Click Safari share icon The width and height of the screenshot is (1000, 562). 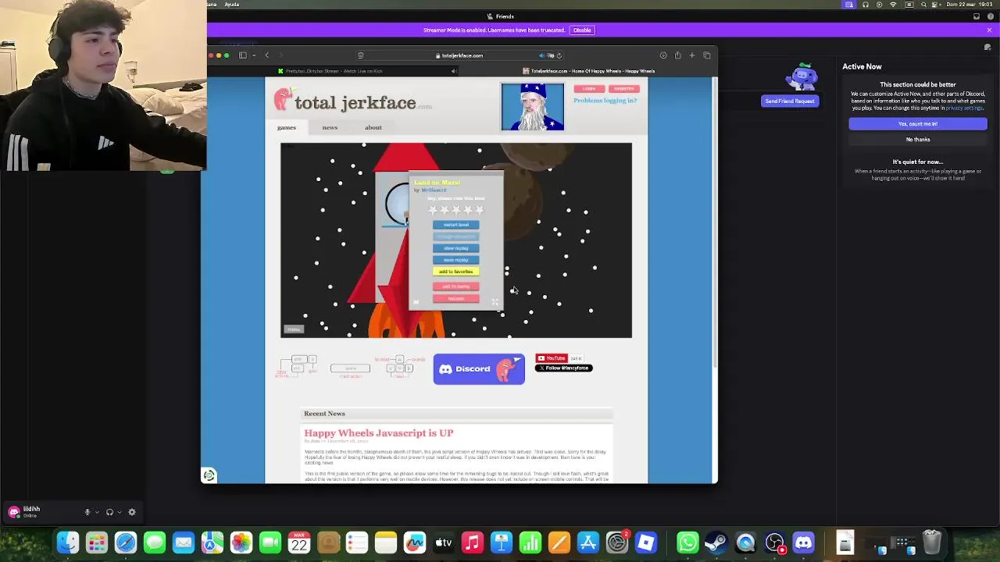677,55
